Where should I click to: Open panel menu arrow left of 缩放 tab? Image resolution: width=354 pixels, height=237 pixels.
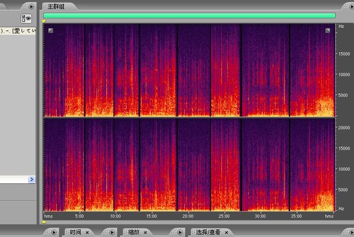tap(112, 232)
